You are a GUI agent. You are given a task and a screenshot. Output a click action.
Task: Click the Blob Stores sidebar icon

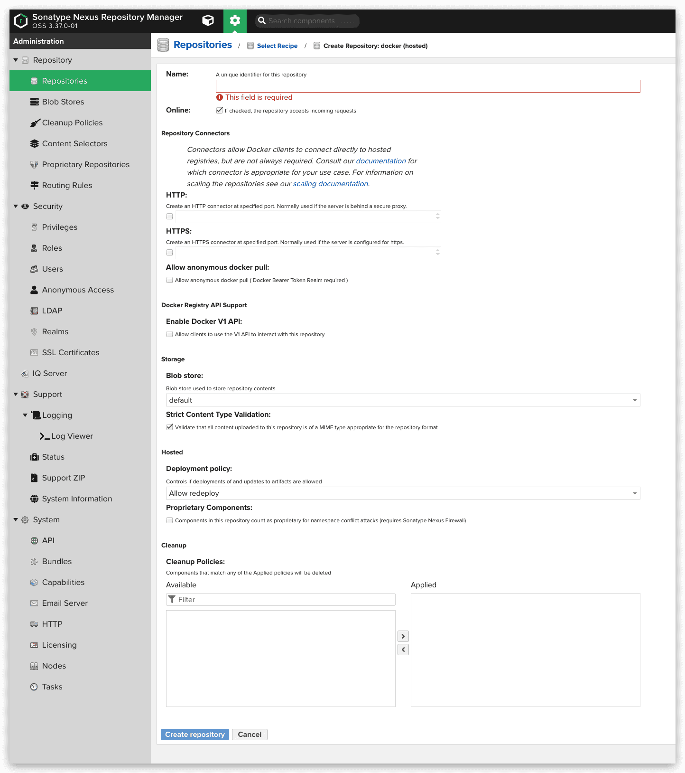point(34,102)
